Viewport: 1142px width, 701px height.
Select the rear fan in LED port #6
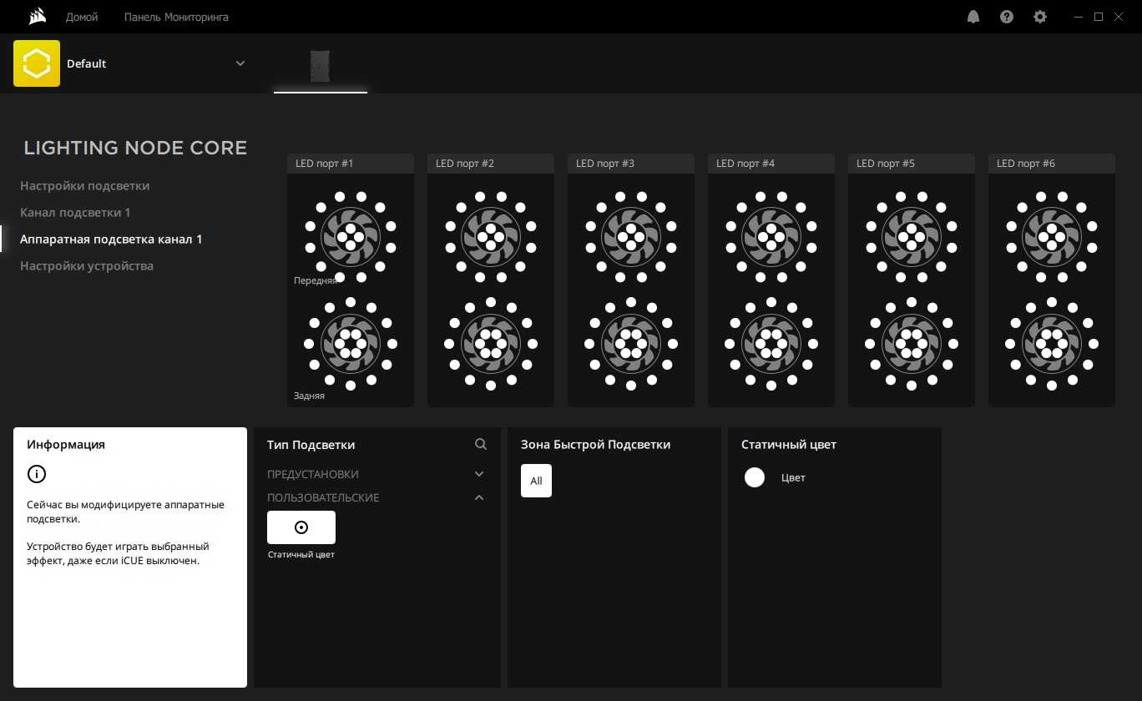tap(1052, 343)
